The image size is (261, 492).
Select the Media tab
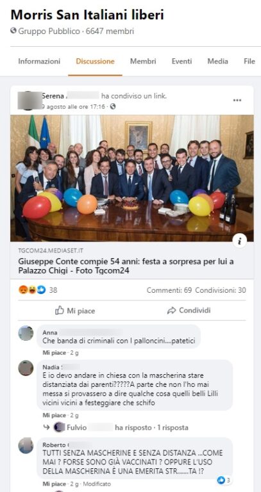tap(217, 61)
